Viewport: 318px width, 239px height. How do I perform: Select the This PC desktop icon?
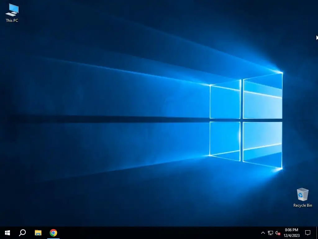tap(12, 13)
